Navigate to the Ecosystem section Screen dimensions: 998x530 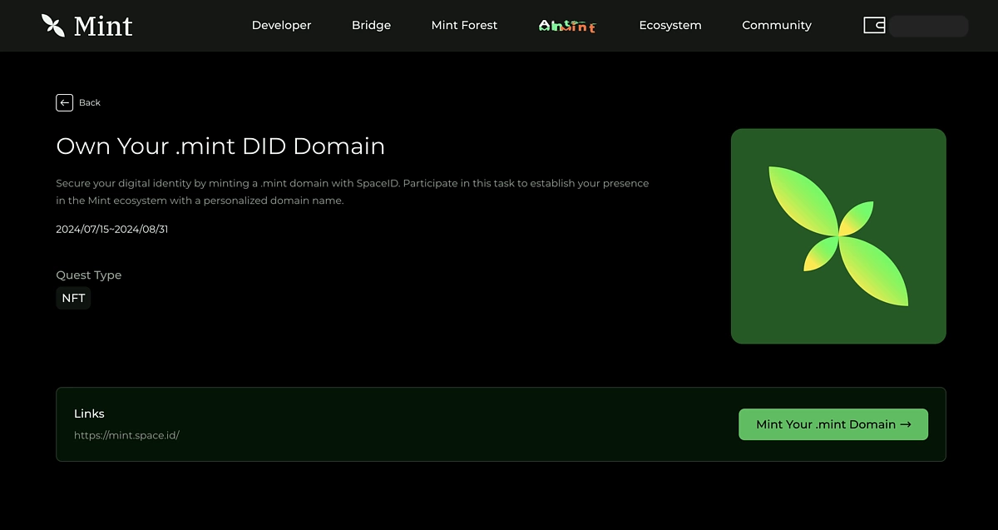(x=670, y=25)
